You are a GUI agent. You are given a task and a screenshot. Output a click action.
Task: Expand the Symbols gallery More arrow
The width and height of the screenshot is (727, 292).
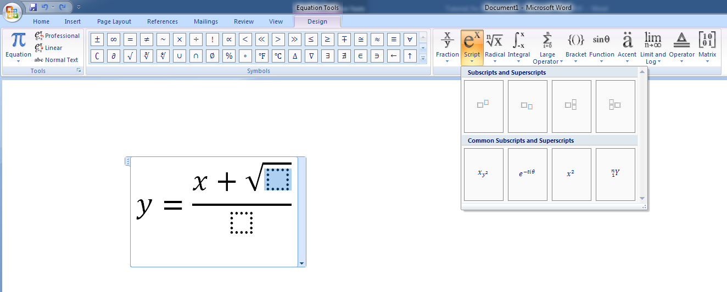423,59
